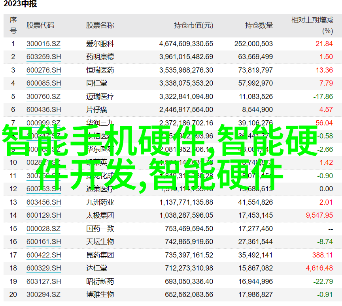Click the stock name 昆药集团

click(x=100, y=255)
